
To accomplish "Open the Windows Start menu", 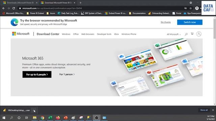I will coord(4,118).
